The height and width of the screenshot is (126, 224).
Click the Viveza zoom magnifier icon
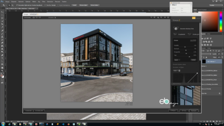click(158, 17)
